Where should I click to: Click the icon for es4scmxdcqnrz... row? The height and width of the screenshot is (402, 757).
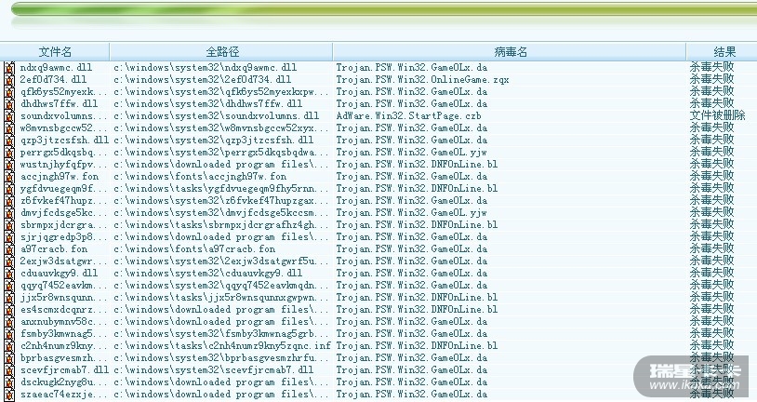[x=9, y=309]
